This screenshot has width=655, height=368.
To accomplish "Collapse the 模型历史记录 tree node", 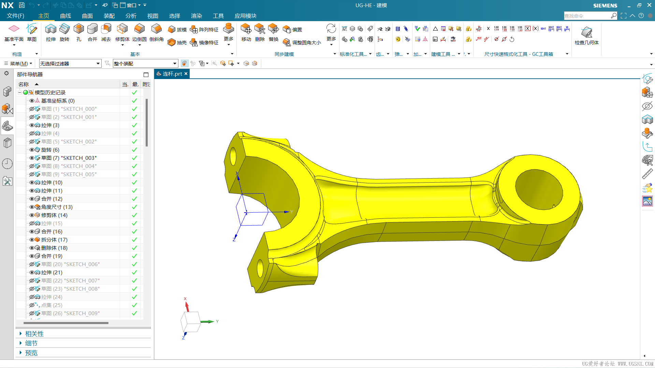I will tap(19, 93).
